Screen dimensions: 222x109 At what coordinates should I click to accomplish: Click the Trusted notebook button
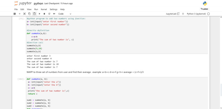tap(204, 9)
